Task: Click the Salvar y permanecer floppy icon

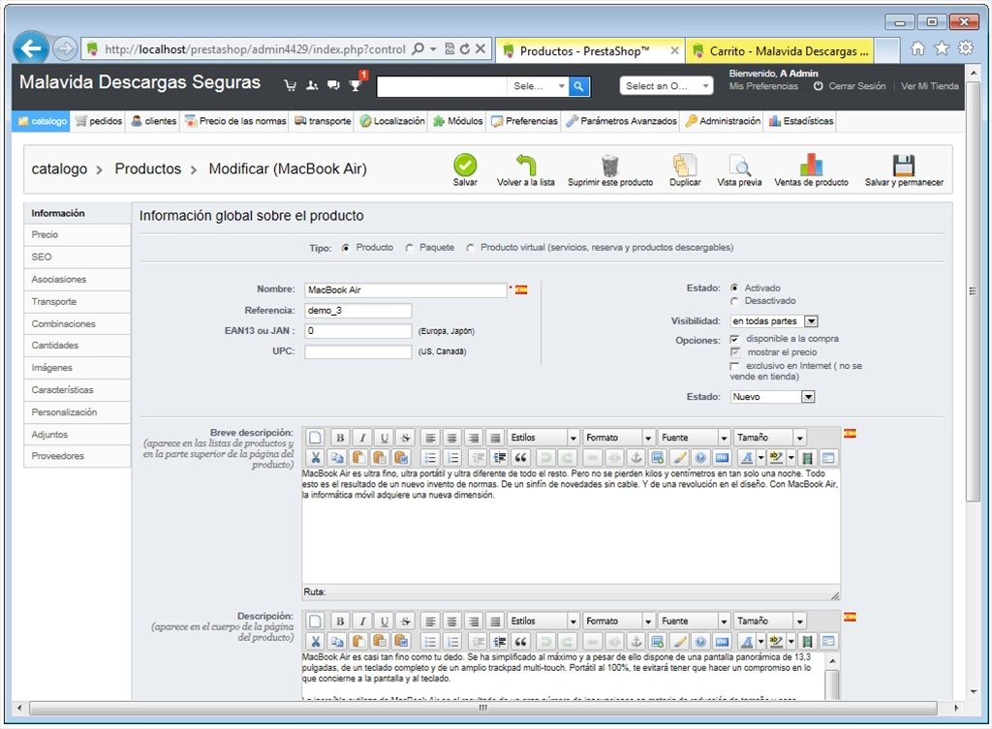Action: (904, 166)
